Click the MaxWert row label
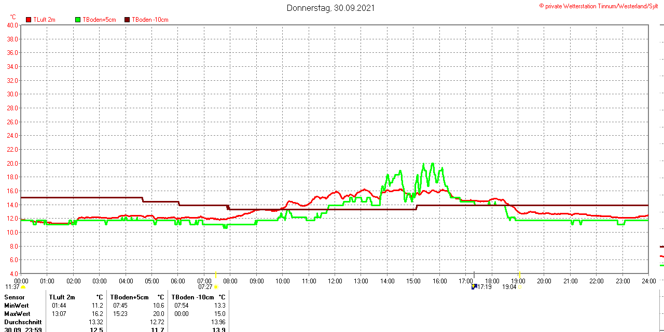The image size is (664, 332). point(17,314)
